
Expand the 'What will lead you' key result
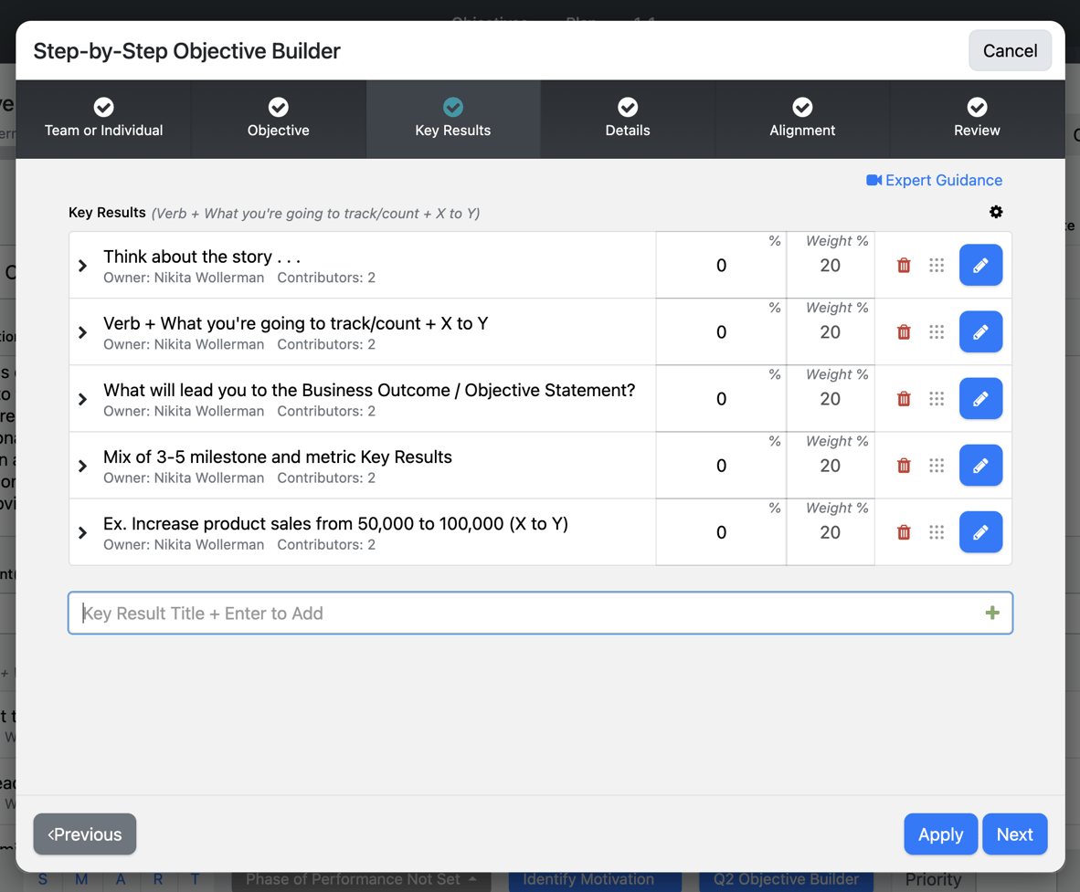82,399
